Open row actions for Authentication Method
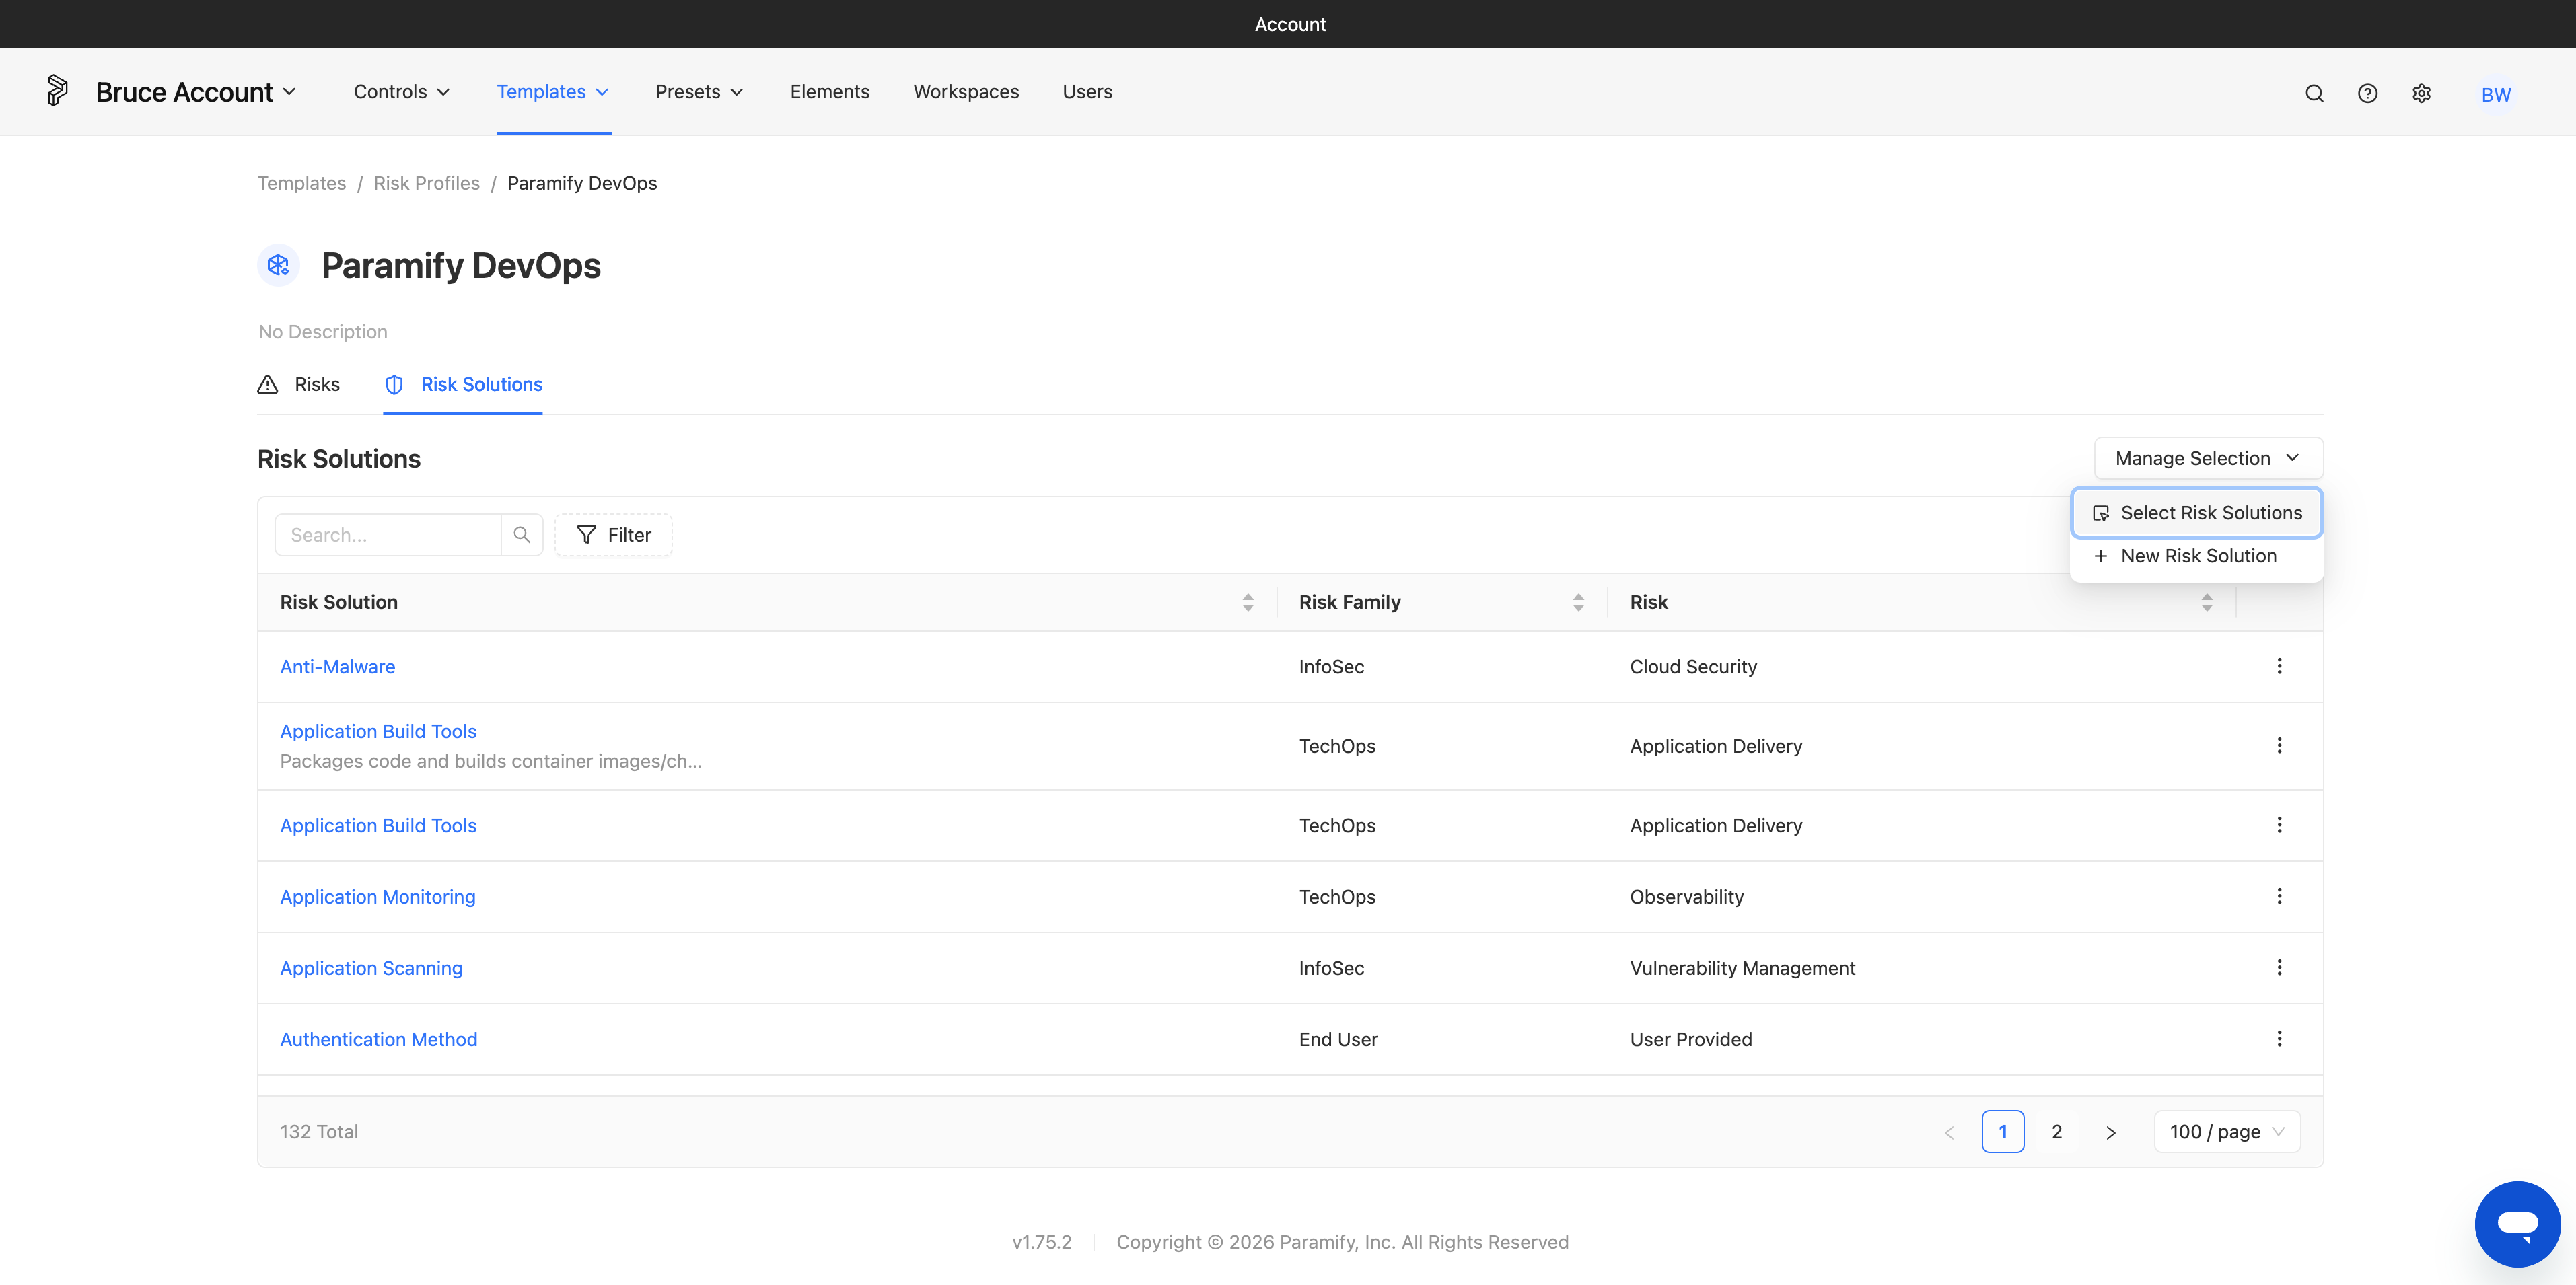2576x1285 pixels. (2279, 1039)
